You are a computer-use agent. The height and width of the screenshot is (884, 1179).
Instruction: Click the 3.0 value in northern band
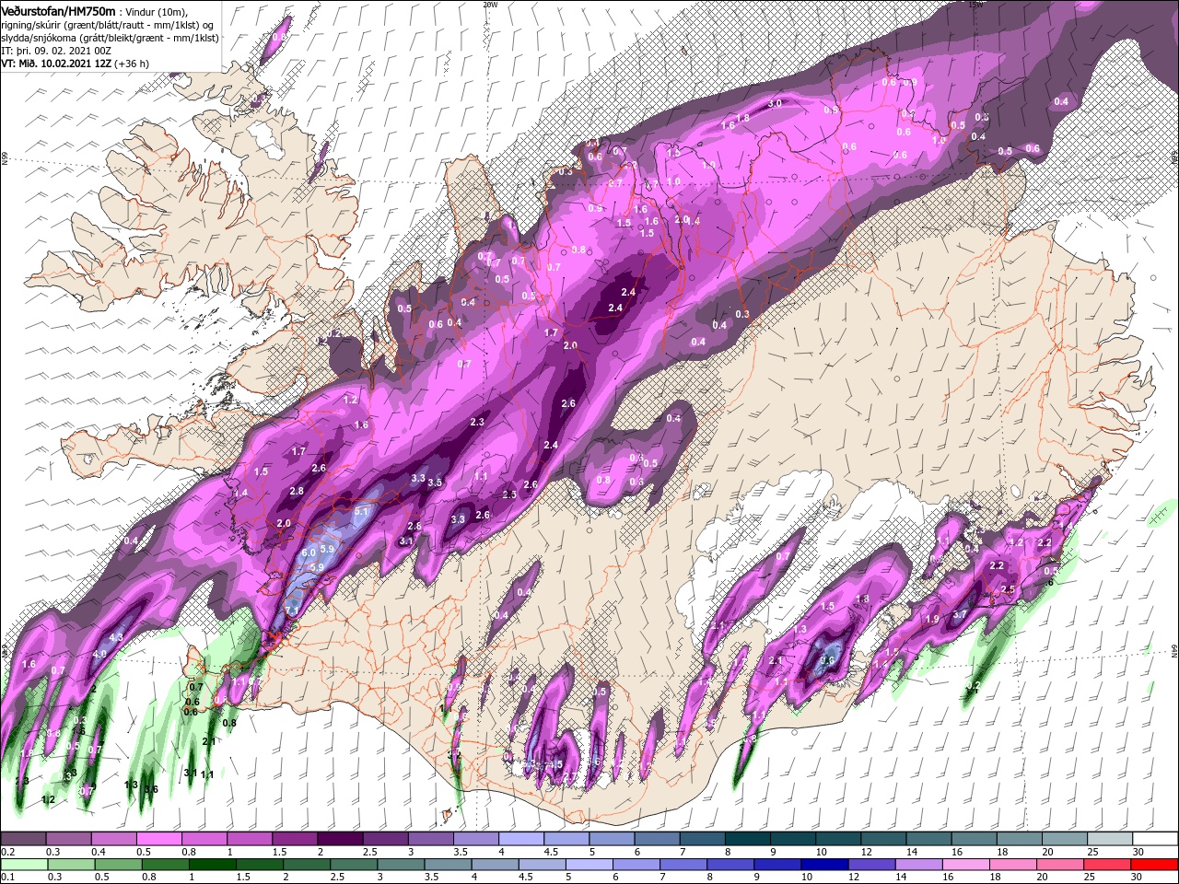click(x=775, y=104)
